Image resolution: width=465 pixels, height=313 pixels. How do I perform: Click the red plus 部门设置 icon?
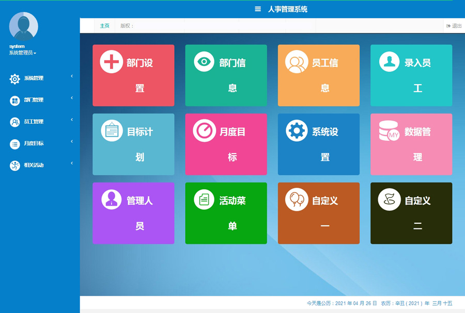[x=111, y=62]
